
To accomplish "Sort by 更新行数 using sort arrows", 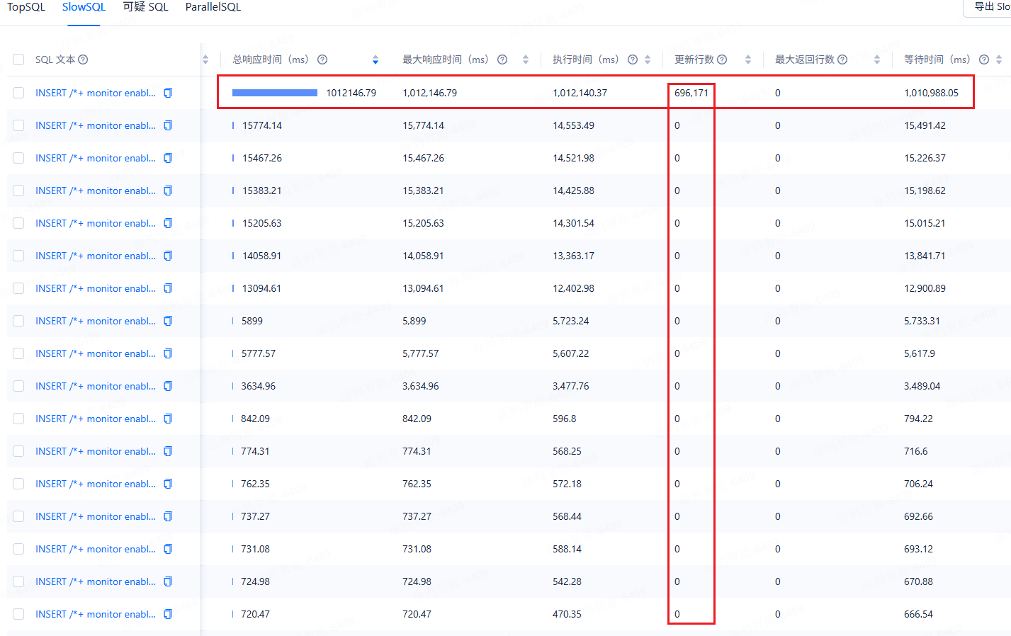I will pyautogui.click(x=748, y=59).
